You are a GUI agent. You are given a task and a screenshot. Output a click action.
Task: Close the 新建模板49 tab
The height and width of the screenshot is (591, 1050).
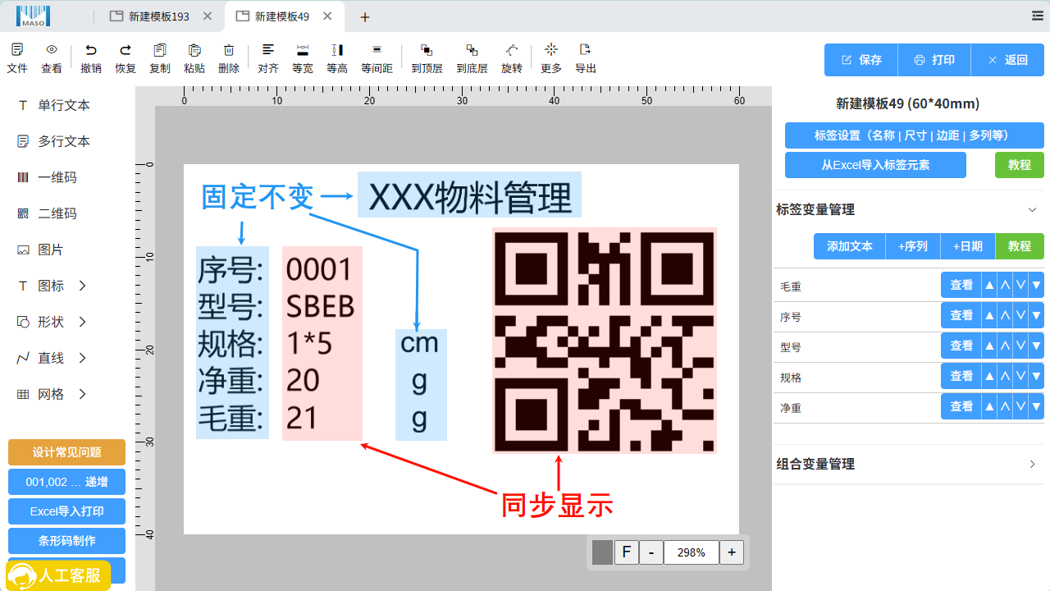(x=327, y=16)
